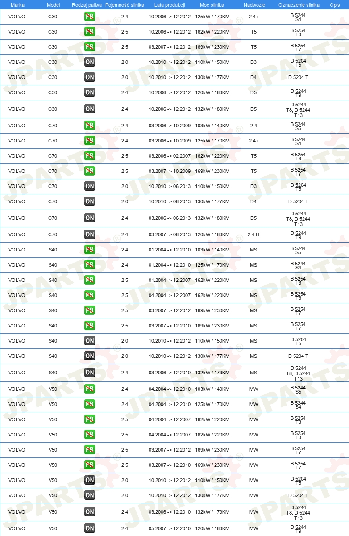Click the Lata produkcji column header
This screenshot has width=349, height=536.
coord(170,4)
